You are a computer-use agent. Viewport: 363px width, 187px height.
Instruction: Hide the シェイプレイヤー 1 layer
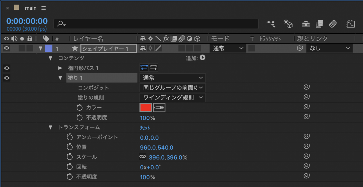6,48
